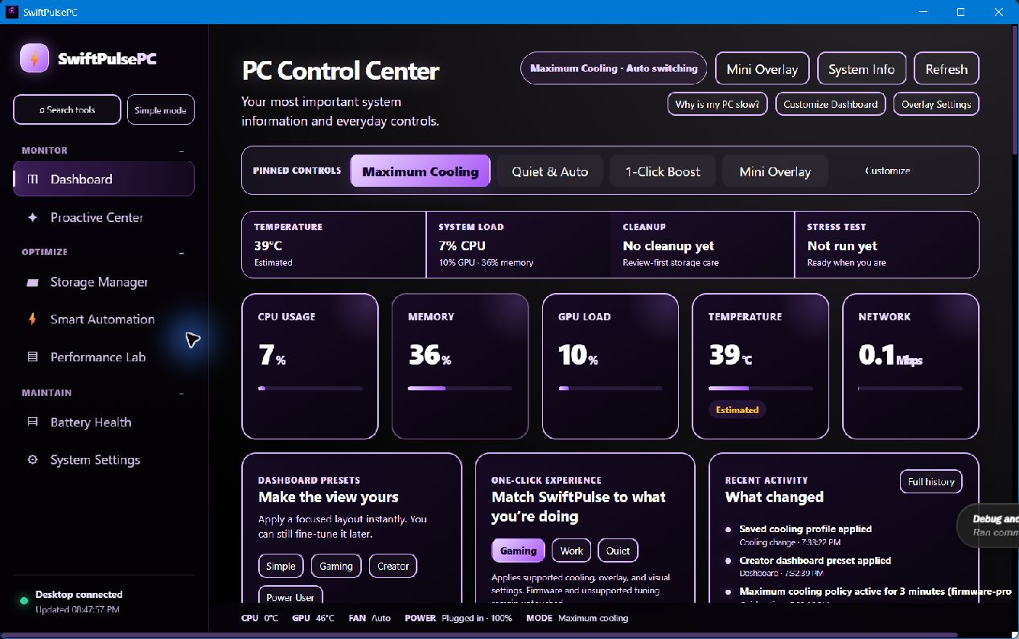The height and width of the screenshot is (639, 1019).
Task: Click the green Desktop connected status dot
Action: [x=23, y=600]
